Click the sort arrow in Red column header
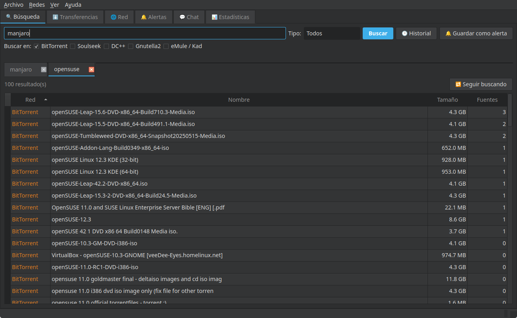The image size is (517, 318). point(46,100)
